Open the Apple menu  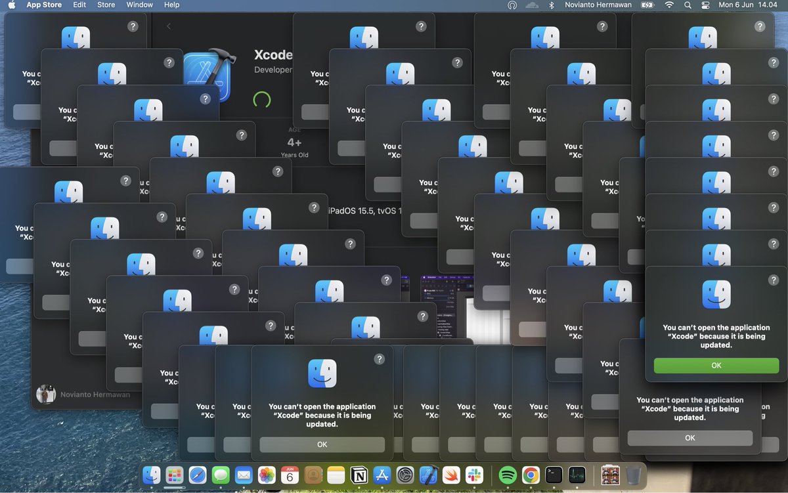(x=11, y=5)
